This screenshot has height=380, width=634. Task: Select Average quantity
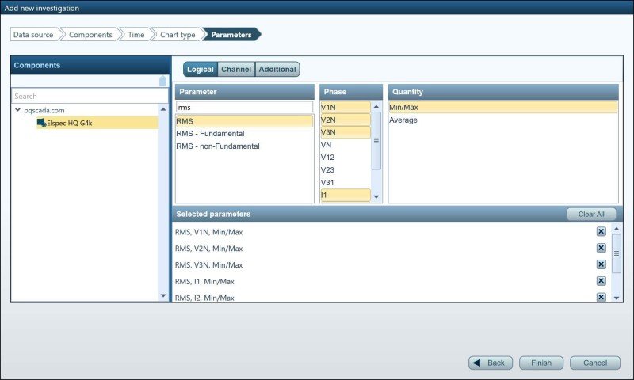(503, 120)
